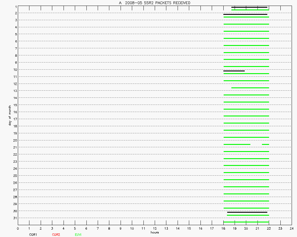Click the green EUVI legend label
The height and width of the screenshot is (237, 297).
point(78,235)
